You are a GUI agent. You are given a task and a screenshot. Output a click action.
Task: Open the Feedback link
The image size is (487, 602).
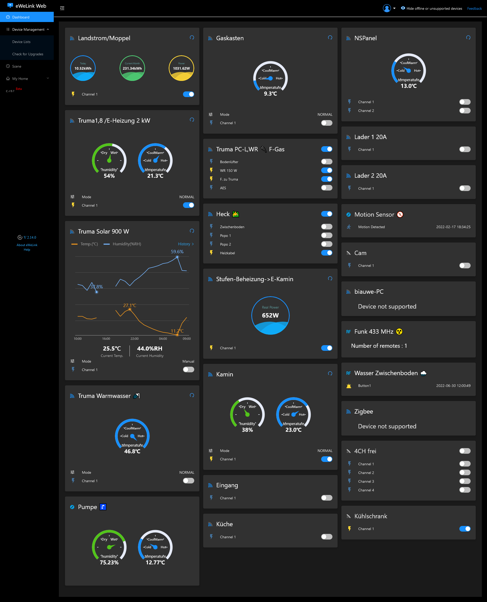click(474, 8)
